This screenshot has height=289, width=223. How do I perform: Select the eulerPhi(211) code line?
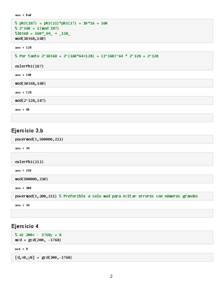click(x=29, y=162)
